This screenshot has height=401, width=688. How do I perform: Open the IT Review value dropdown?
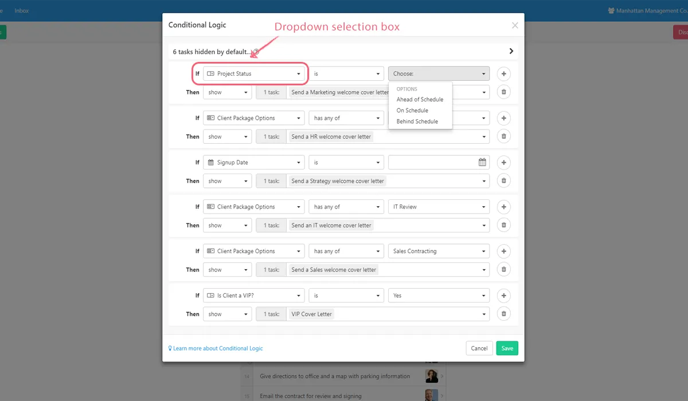(x=439, y=207)
